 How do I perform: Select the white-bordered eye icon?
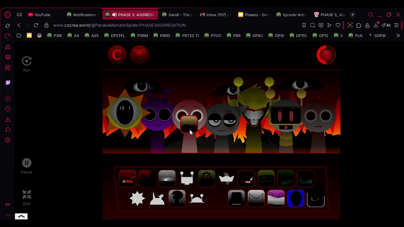click(316, 199)
